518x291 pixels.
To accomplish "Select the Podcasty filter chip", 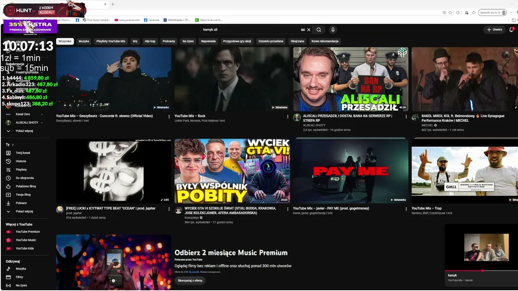I will tap(169, 41).
